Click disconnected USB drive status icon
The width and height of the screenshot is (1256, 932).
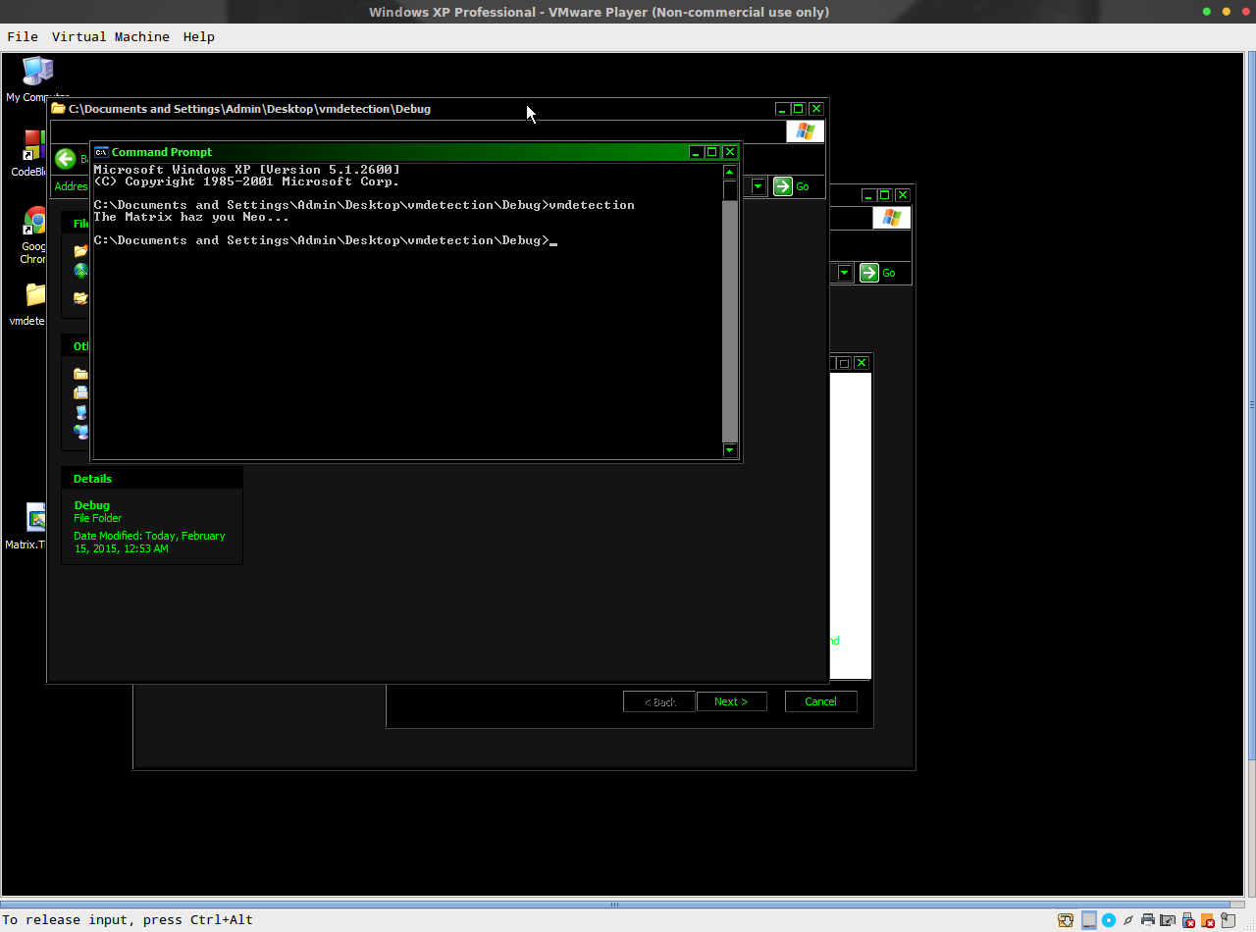pos(1188,920)
